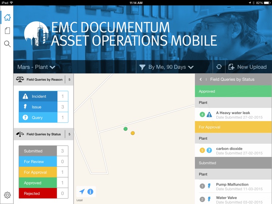The height and width of the screenshot is (204, 272).
Task: Tap the gauge icon for Queries by Status
Action: click(20, 134)
